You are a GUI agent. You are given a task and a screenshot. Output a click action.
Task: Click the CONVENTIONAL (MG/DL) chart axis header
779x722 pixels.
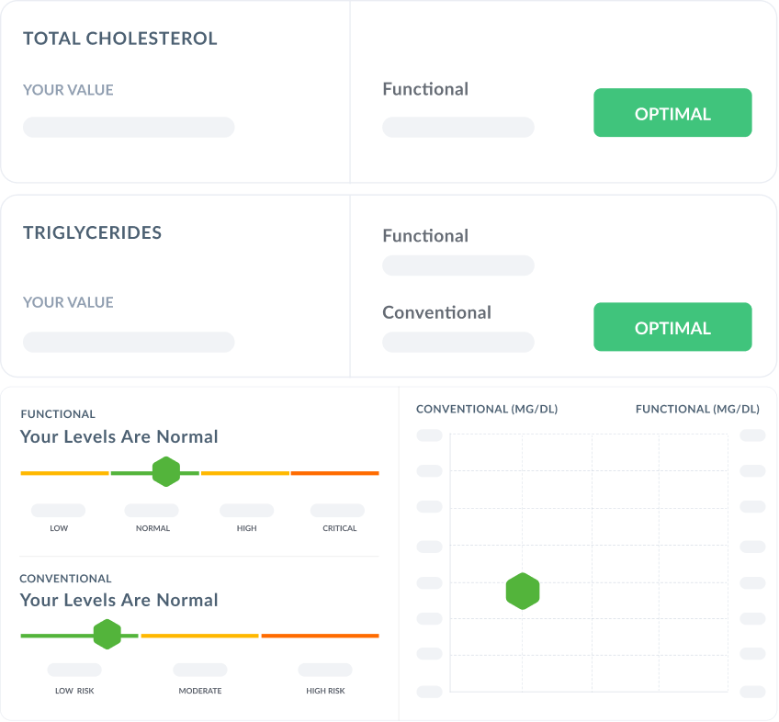(487, 409)
